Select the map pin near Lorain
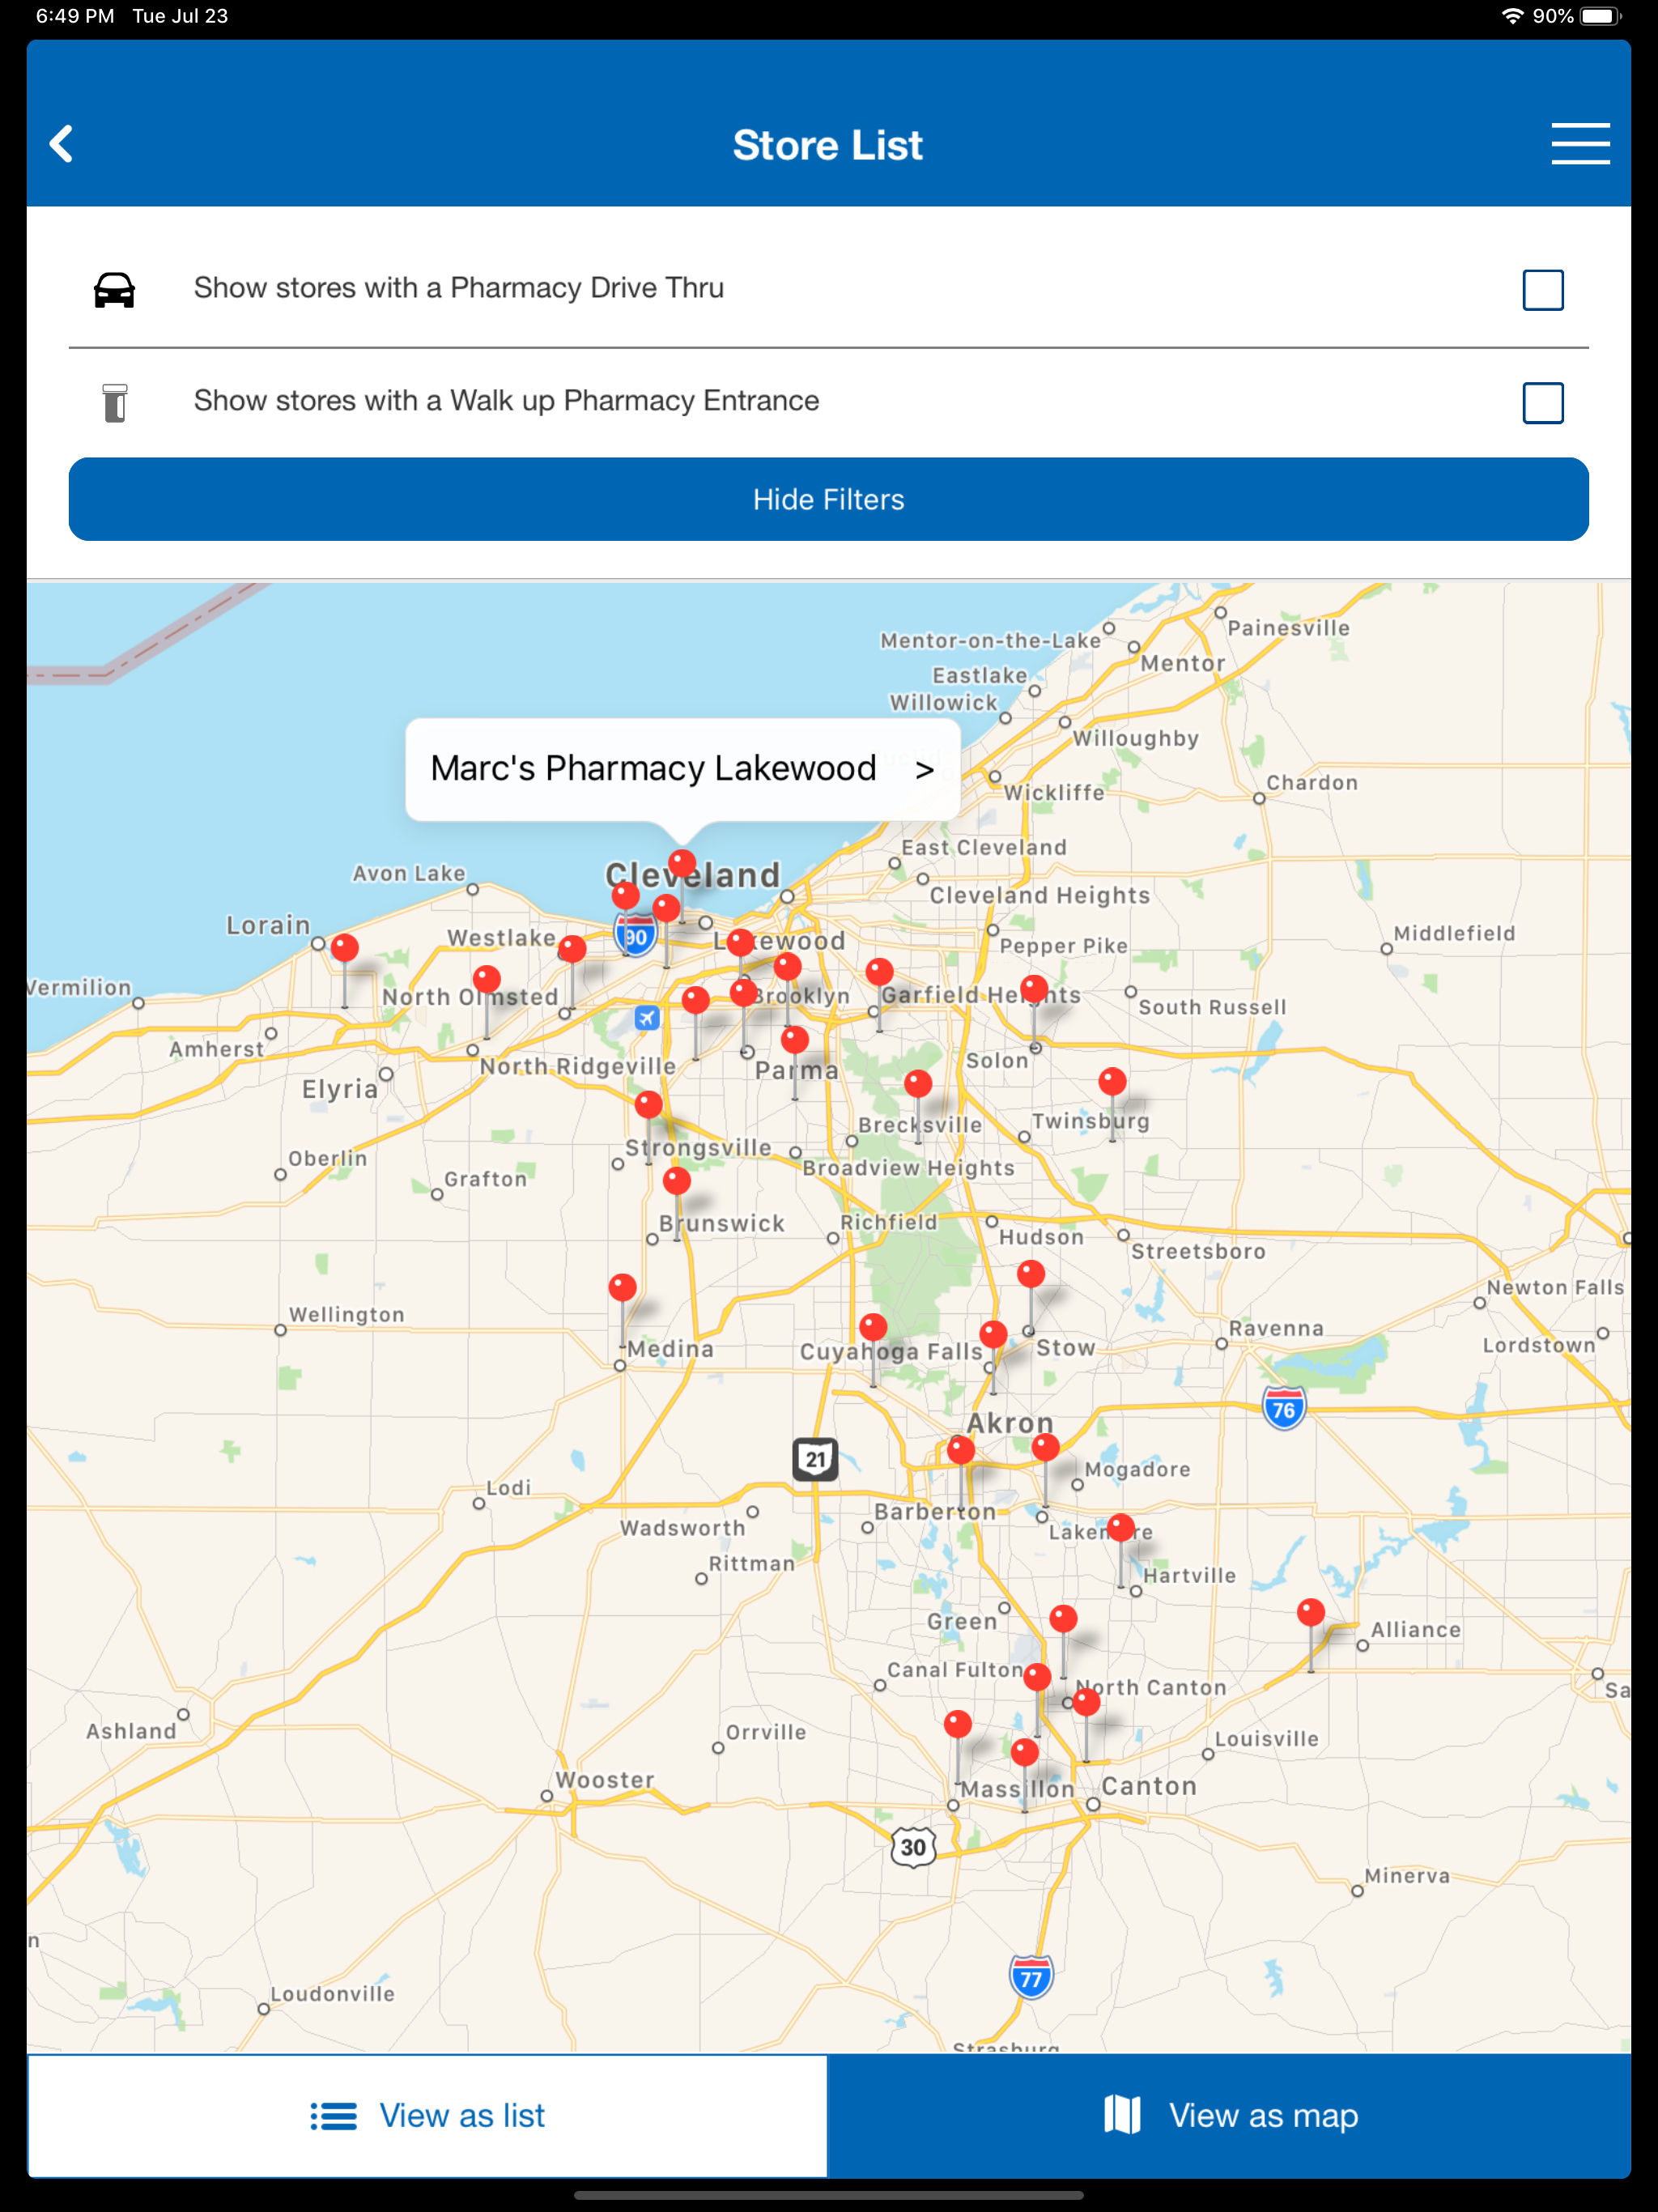The height and width of the screenshot is (2212, 1658). 344,947
